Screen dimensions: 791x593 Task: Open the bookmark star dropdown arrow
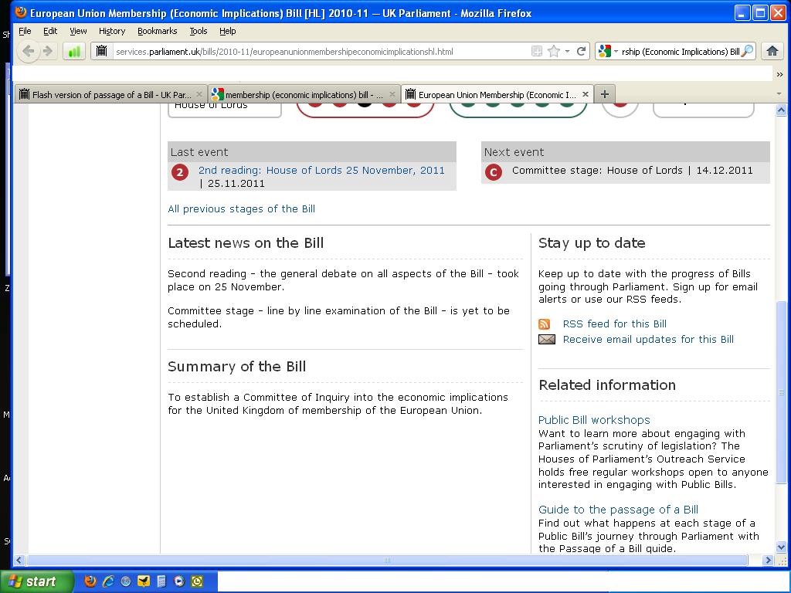(567, 52)
